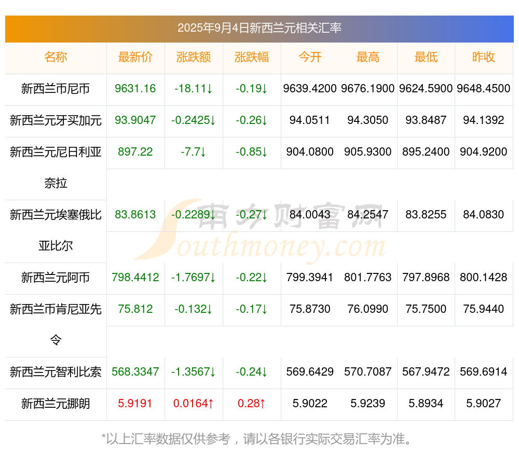Click the previous close 94.1392
The width and height of the screenshot is (519, 455).
(484, 120)
